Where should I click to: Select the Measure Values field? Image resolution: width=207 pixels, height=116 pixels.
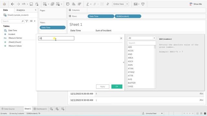[15, 46]
